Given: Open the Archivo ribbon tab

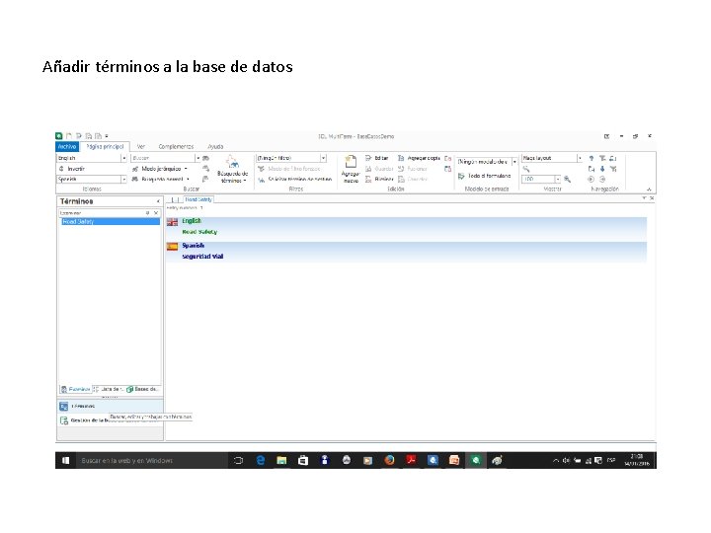Looking at the screenshot, I should click(67, 146).
